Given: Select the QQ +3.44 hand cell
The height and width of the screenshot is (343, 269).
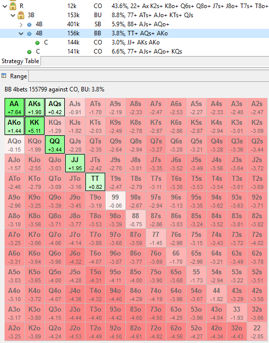Looking at the screenshot, I should pyautogui.click(x=55, y=144).
